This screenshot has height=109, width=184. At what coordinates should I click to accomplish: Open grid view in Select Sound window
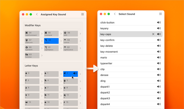(160, 14)
